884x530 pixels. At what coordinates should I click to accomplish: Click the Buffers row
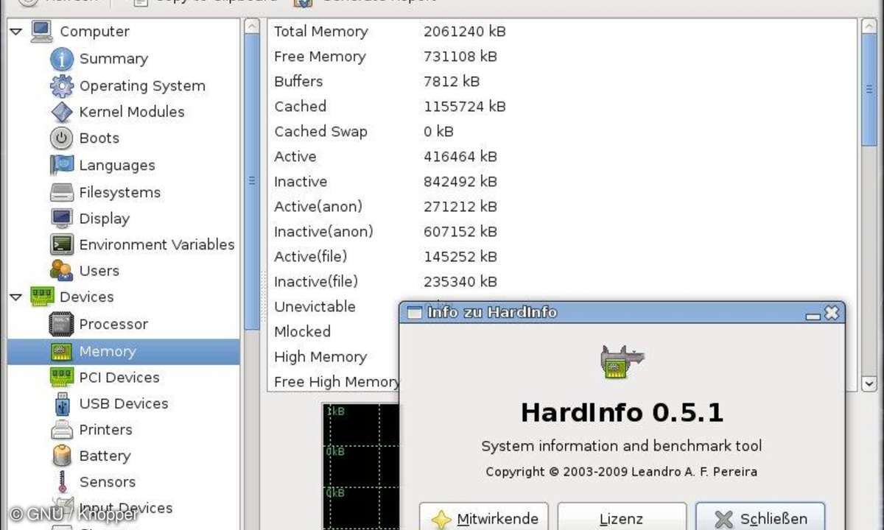(x=562, y=82)
